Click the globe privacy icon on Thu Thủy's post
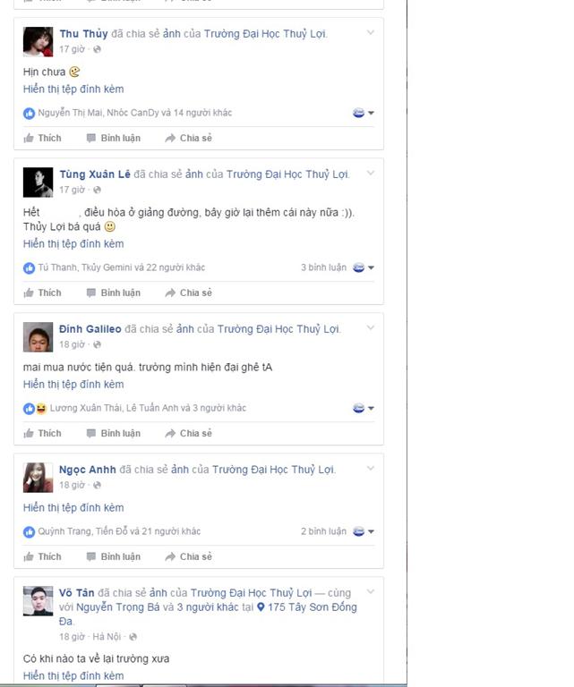 tap(98, 49)
